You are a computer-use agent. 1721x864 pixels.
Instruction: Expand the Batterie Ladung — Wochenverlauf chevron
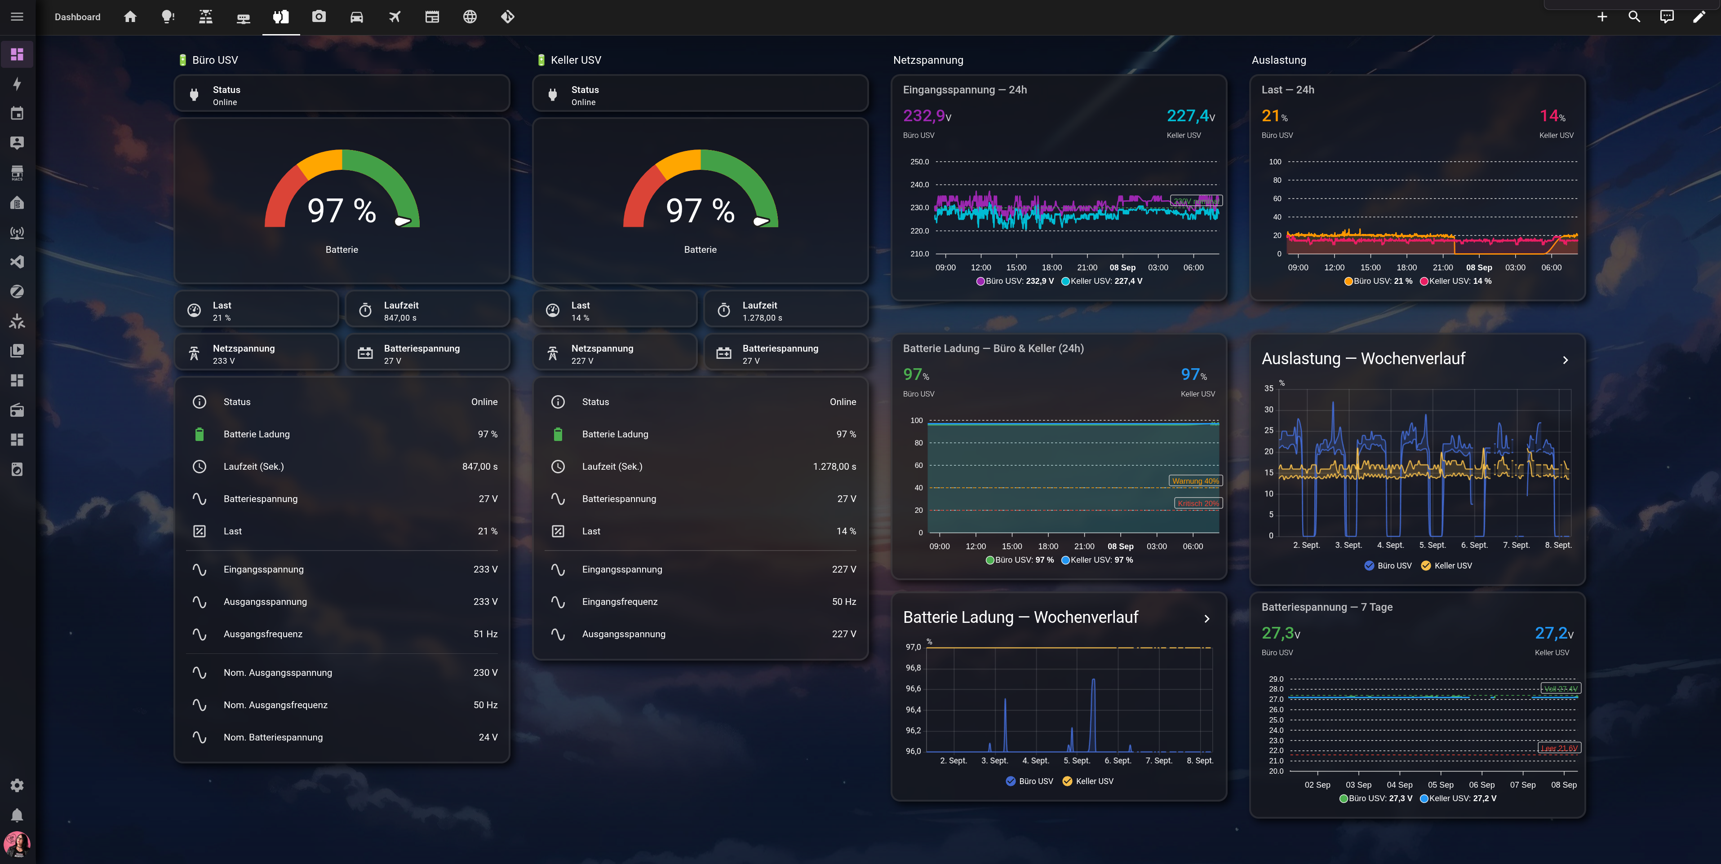tap(1206, 619)
